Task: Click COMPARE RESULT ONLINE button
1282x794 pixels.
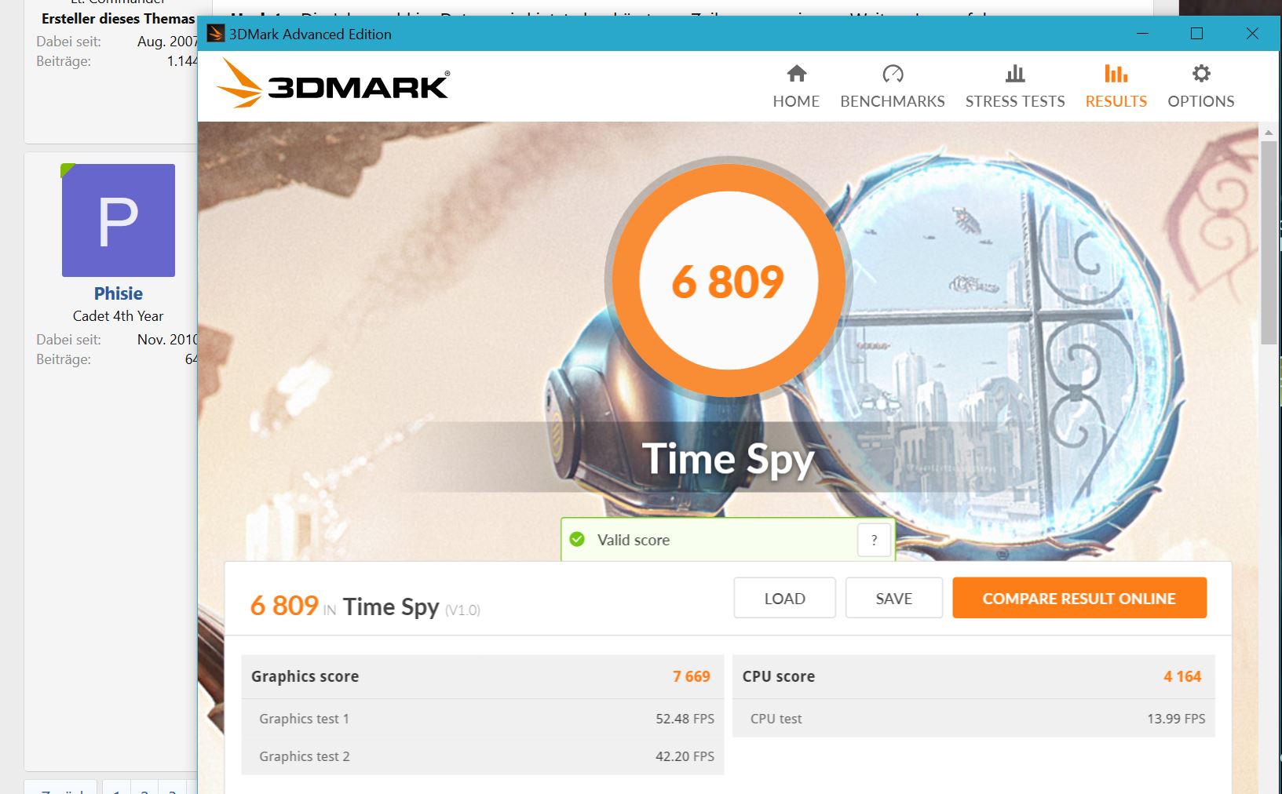Action: point(1079,598)
